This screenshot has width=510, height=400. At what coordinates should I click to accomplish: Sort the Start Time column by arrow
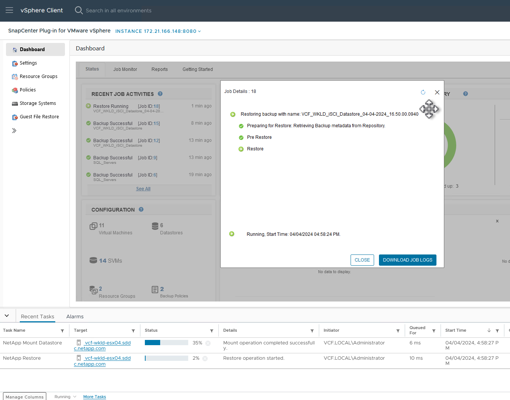(x=489, y=331)
